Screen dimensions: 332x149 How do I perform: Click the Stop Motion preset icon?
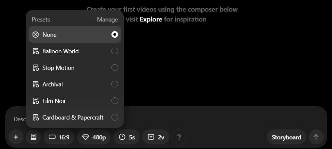pyautogui.click(x=36, y=68)
